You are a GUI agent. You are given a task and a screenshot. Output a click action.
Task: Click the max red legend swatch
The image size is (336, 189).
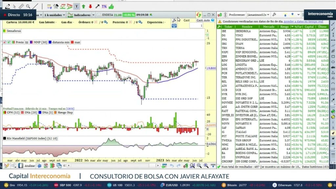point(72,42)
